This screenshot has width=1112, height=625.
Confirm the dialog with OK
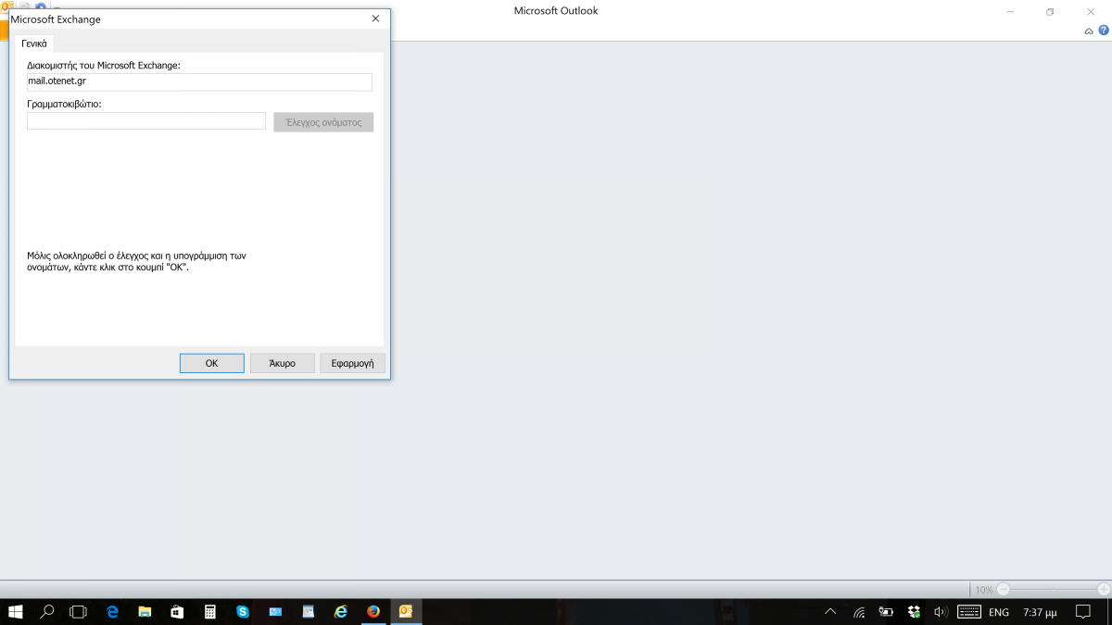(x=211, y=364)
